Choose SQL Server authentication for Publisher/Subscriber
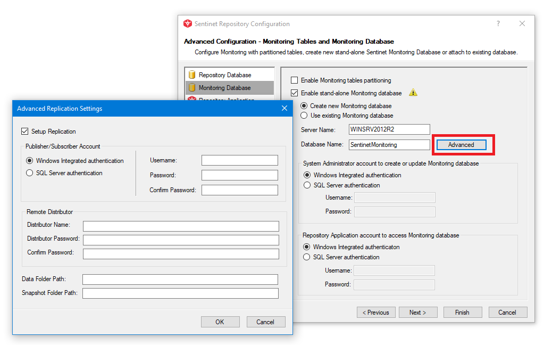 click(30, 173)
